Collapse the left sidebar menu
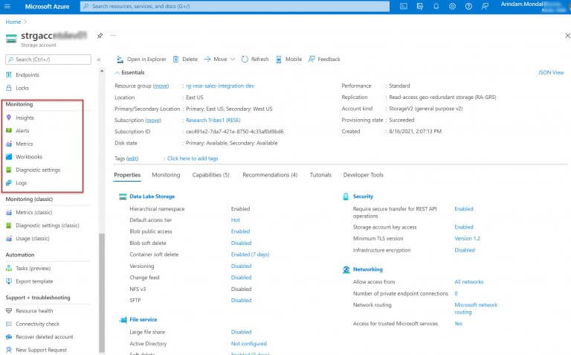This screenshot has width=571, height=355. tap(99, 60)
